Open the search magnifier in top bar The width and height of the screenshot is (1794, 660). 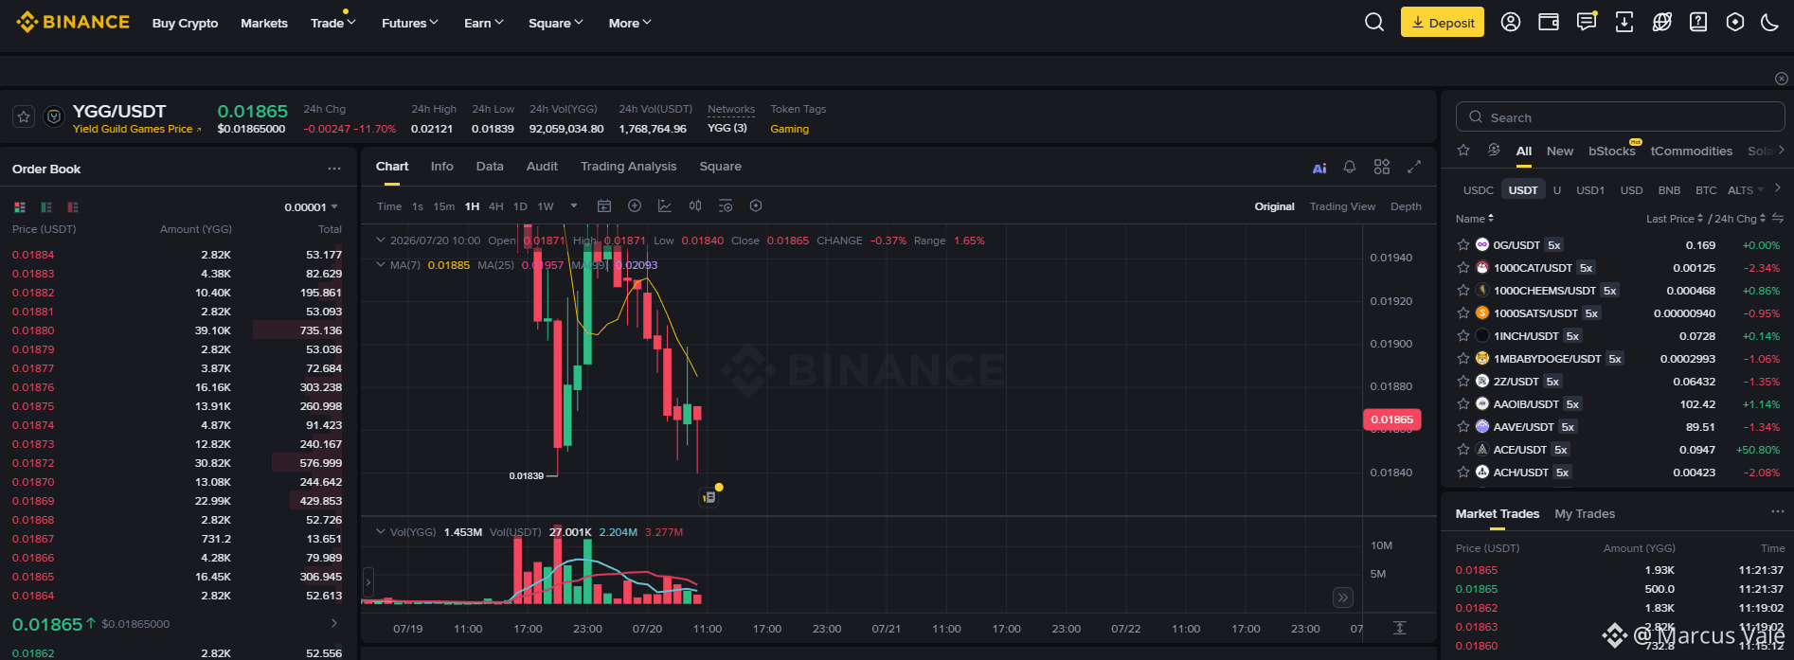[1374, 22]
